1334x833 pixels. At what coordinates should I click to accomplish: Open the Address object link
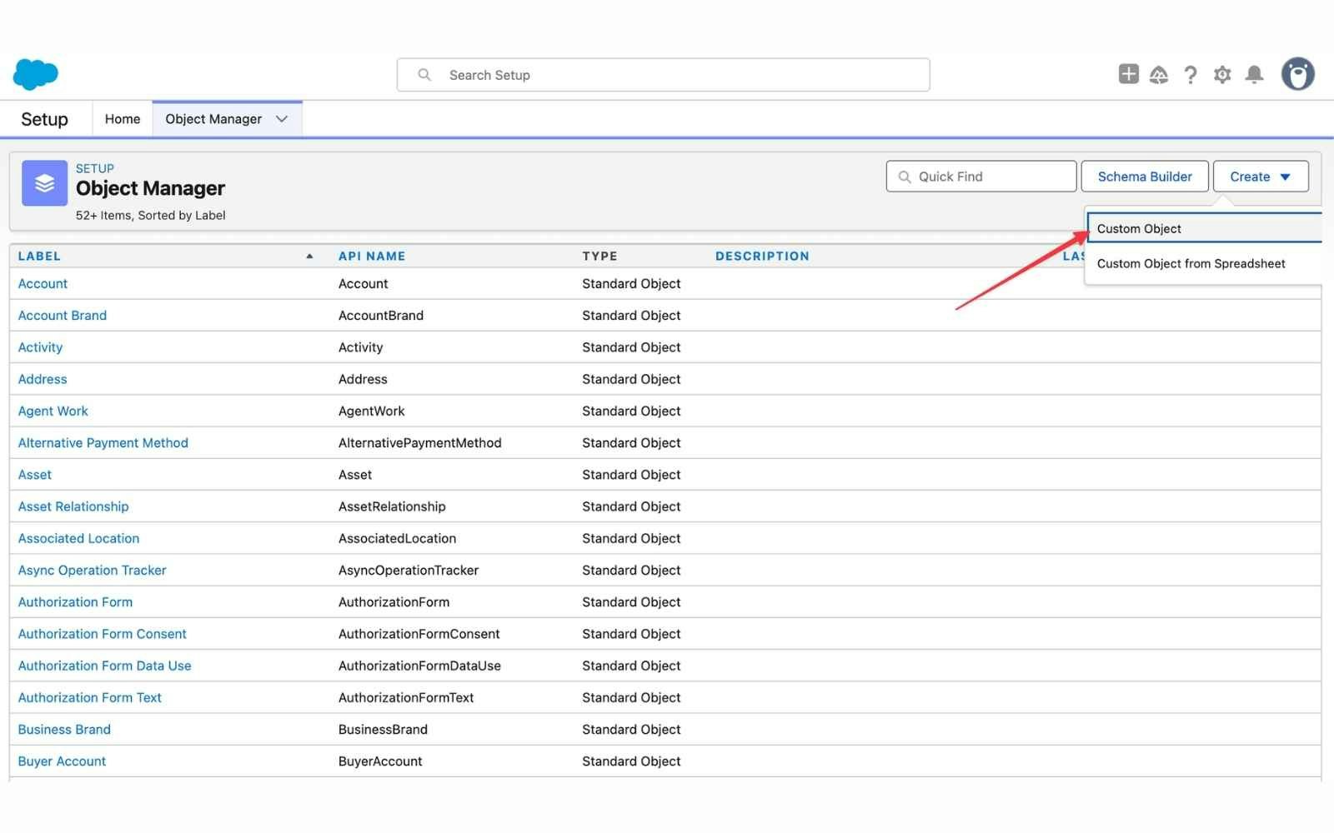43,379
